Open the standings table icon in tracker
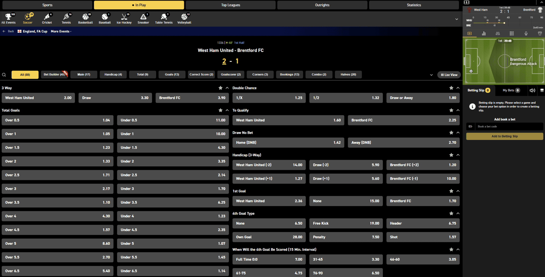The height and width of the screenshot is (277, 545). tap(512, 33)
